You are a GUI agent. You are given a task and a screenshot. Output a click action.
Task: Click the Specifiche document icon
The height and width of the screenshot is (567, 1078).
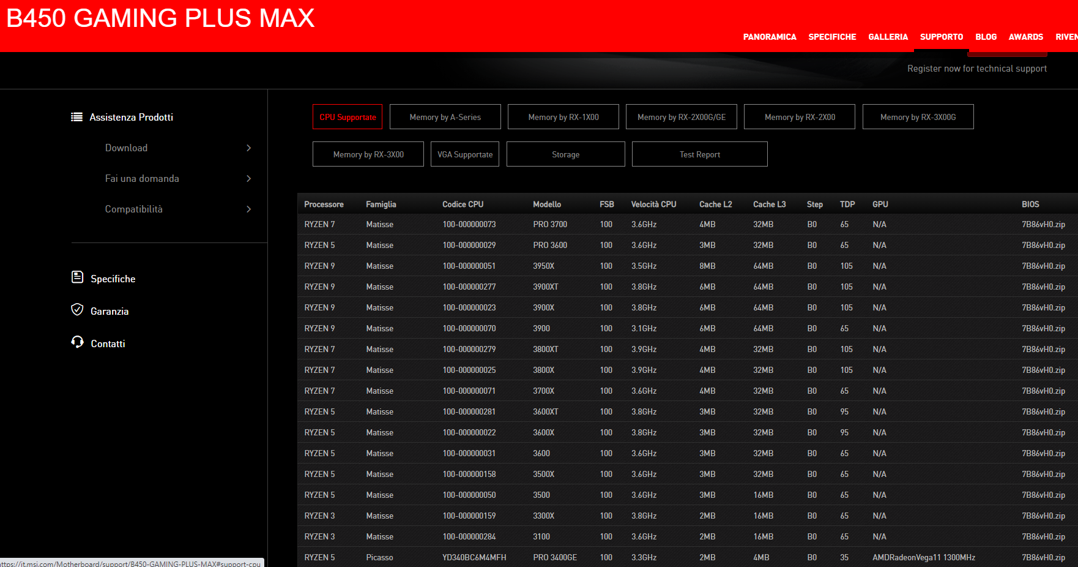click(77, 277)
